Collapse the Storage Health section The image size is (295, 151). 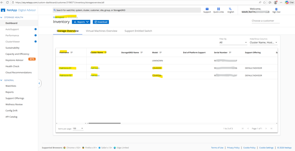pos(2,17)
